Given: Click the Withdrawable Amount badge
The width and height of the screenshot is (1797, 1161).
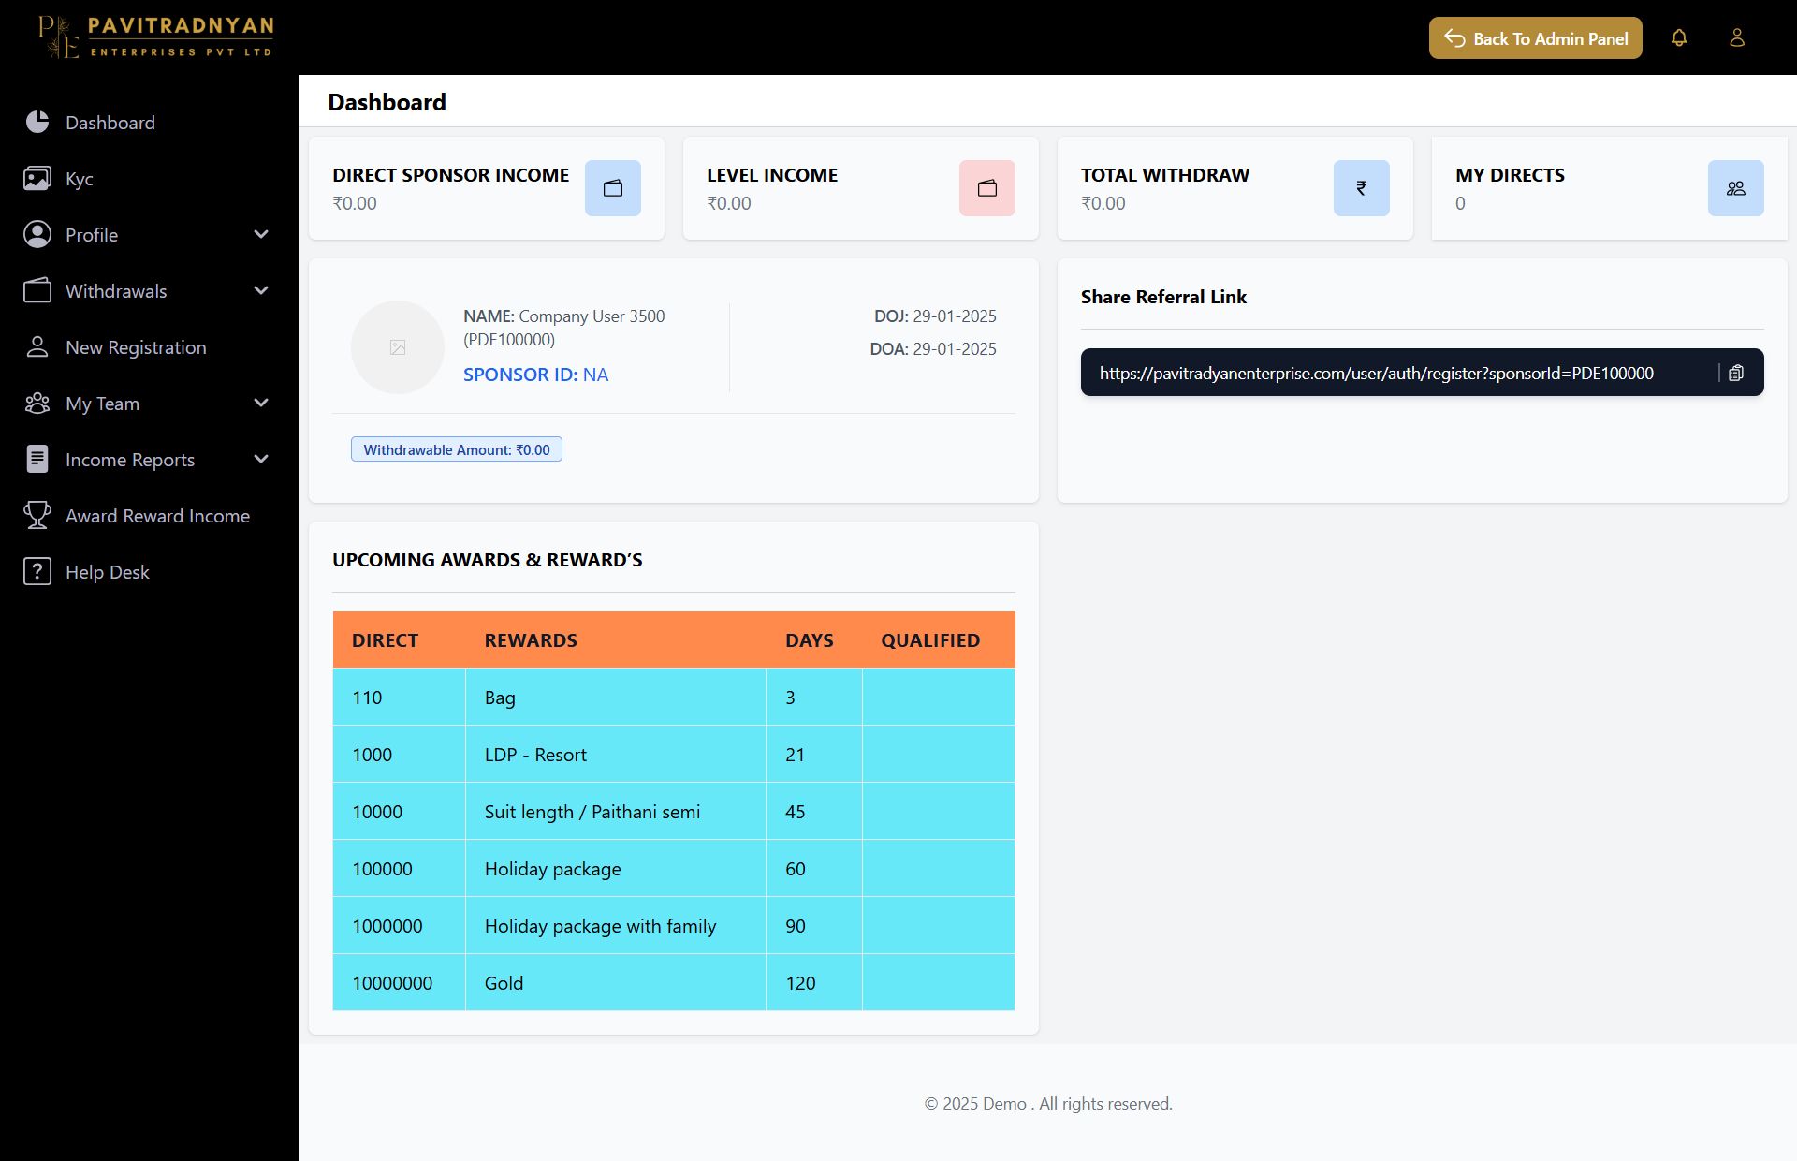Looking at the screenshot, I should click(457, 449).
